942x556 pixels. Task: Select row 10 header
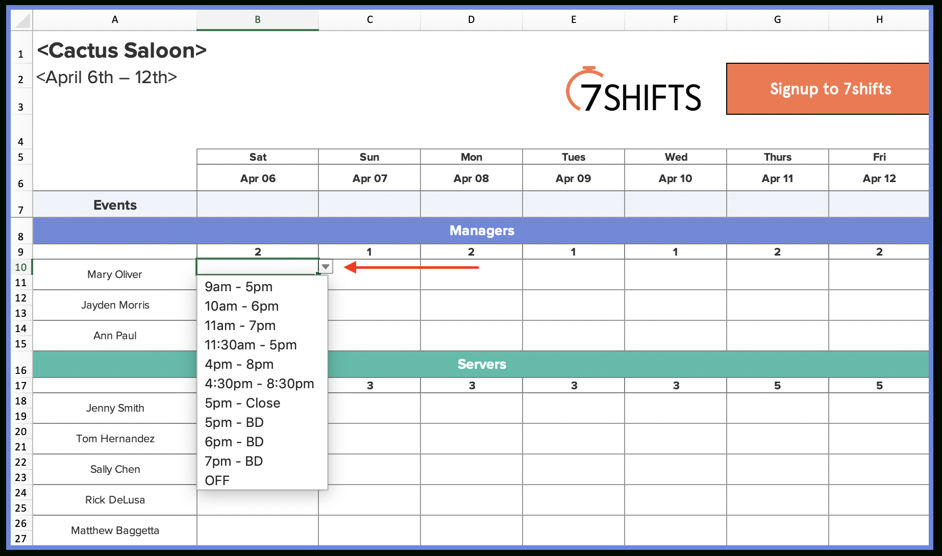point(21,267)
